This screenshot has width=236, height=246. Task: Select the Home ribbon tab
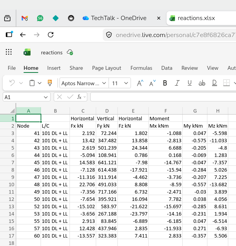coord(31,68)
